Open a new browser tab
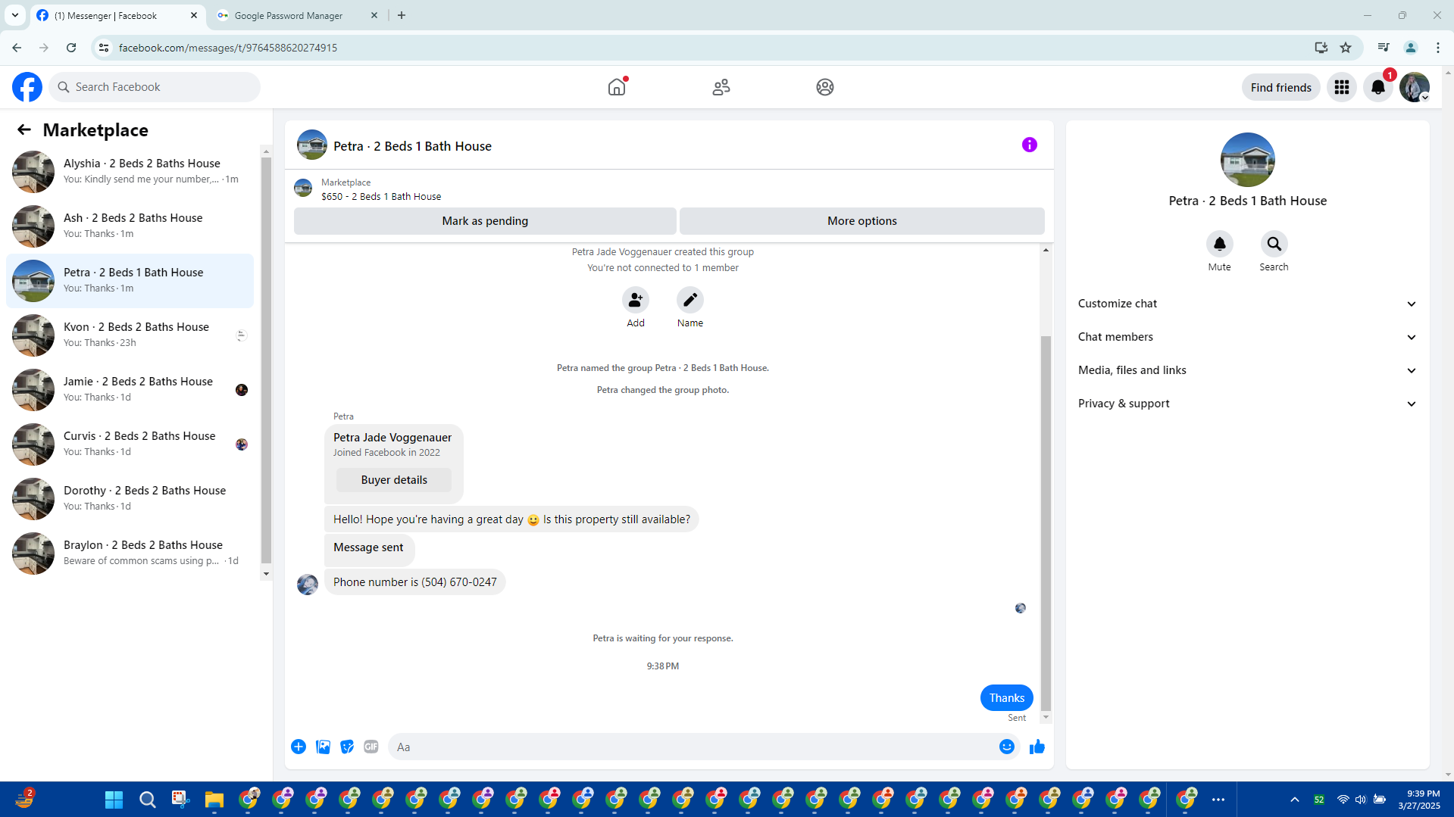The width and height of the screenshot is (1454, 817). pos(402,15)
